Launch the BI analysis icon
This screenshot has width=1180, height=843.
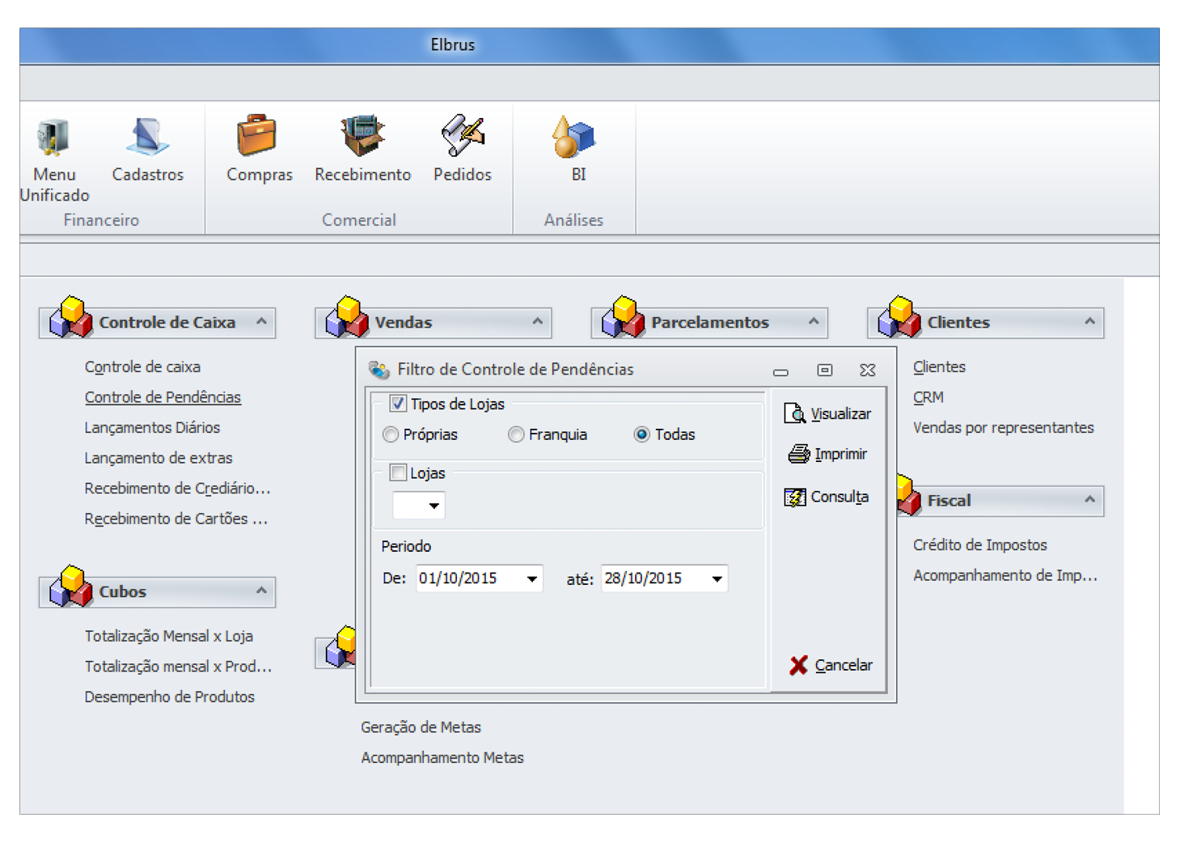[x=574, y=136]
